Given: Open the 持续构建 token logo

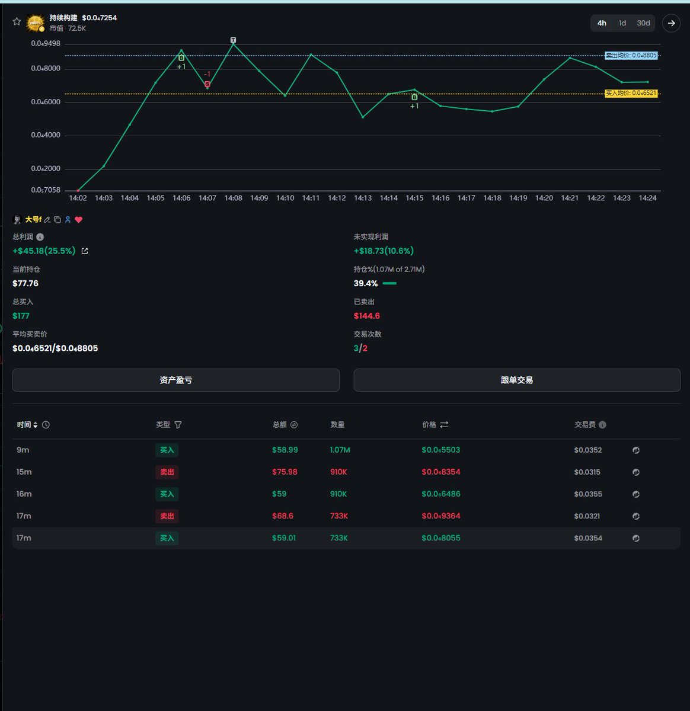Looking at the screenshot, I should pyautogui.click(x=36, y=23).
